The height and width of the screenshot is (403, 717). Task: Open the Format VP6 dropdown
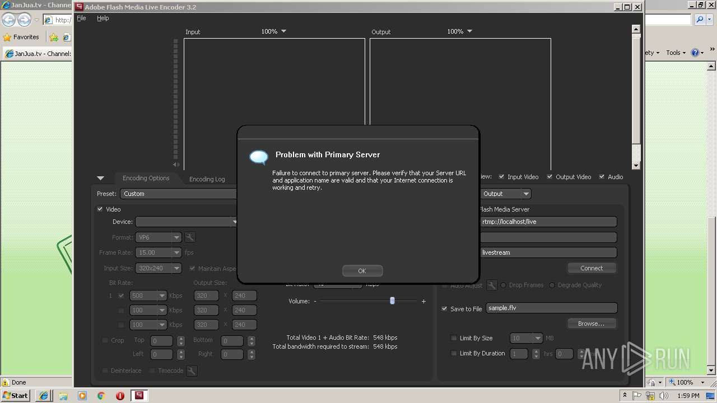click(x=159, y=237)
